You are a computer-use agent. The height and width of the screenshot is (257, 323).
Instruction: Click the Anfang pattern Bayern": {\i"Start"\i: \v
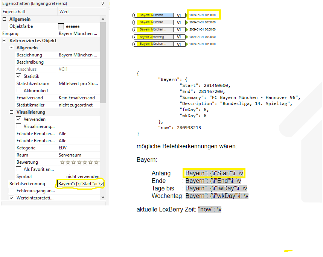(214, 173)
